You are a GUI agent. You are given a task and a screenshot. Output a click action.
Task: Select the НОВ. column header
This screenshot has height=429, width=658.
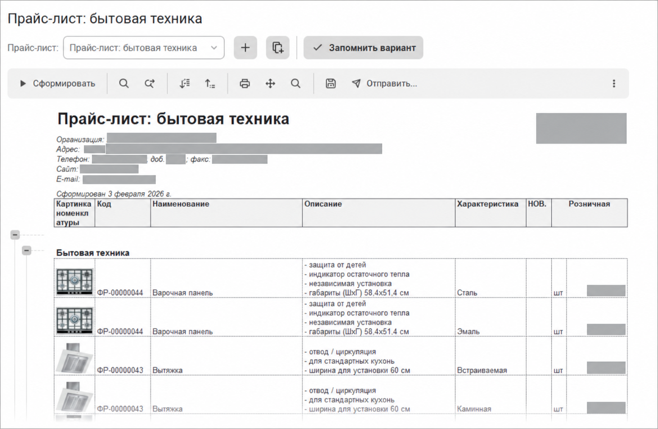tap(539, 213)
